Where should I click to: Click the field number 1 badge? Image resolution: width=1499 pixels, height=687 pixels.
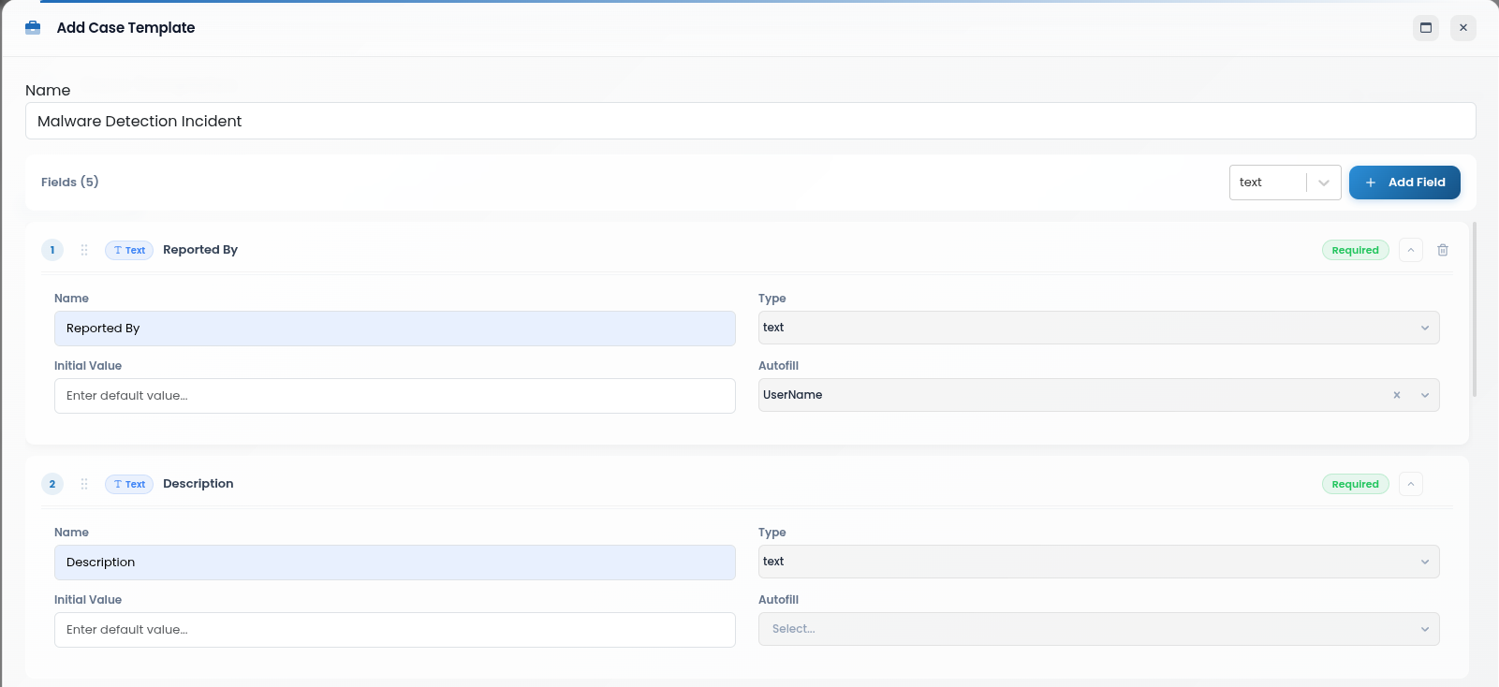click(x=52, y=250)
